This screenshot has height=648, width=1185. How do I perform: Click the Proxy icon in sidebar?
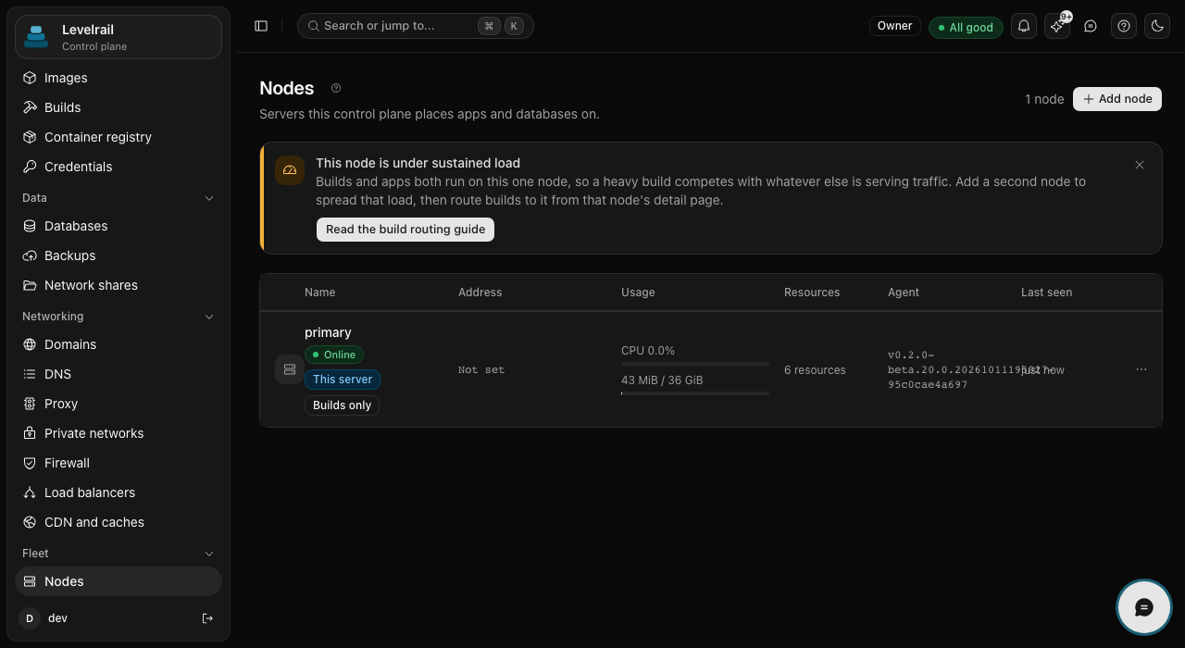30,404
